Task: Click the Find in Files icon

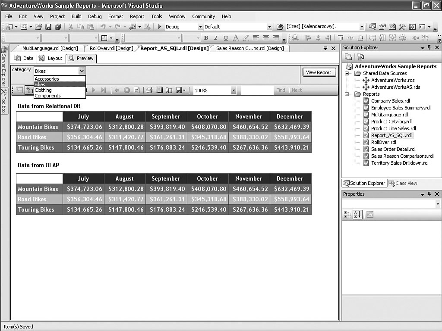Action: point(280,27)
